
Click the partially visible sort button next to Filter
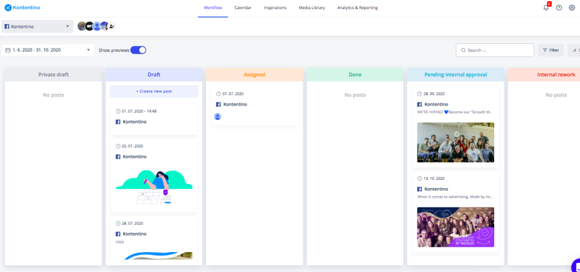[574, 50]
